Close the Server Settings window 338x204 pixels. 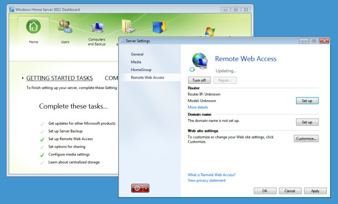coord(324,41)
